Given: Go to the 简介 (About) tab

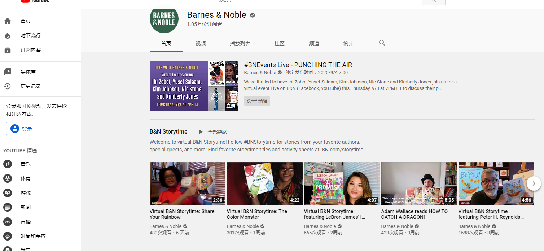Looking at the screenshot, I should coord(348,43).
